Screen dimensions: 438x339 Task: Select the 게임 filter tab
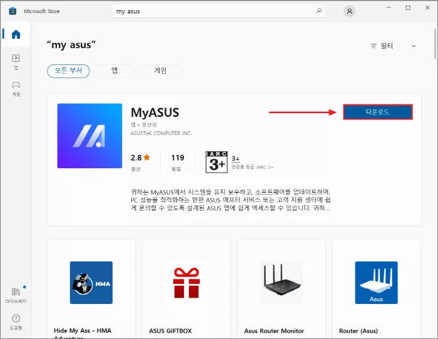pyautogui.click(x=160, y=71)
